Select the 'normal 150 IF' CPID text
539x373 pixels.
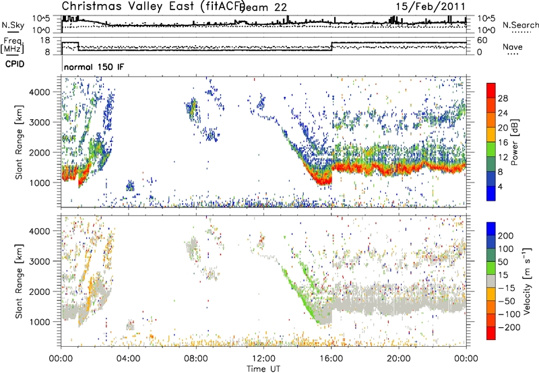click(x=94, y=67)
